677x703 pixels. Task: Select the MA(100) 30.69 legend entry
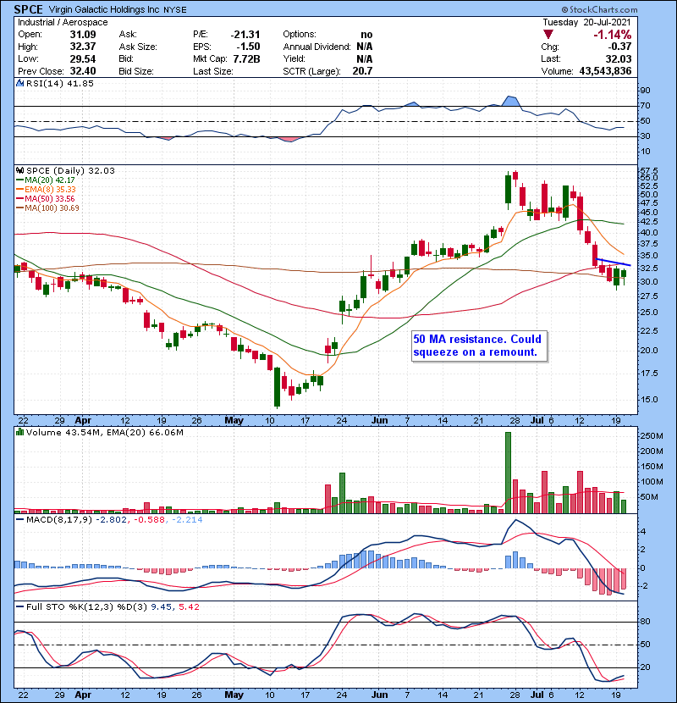tap(52, 208)
